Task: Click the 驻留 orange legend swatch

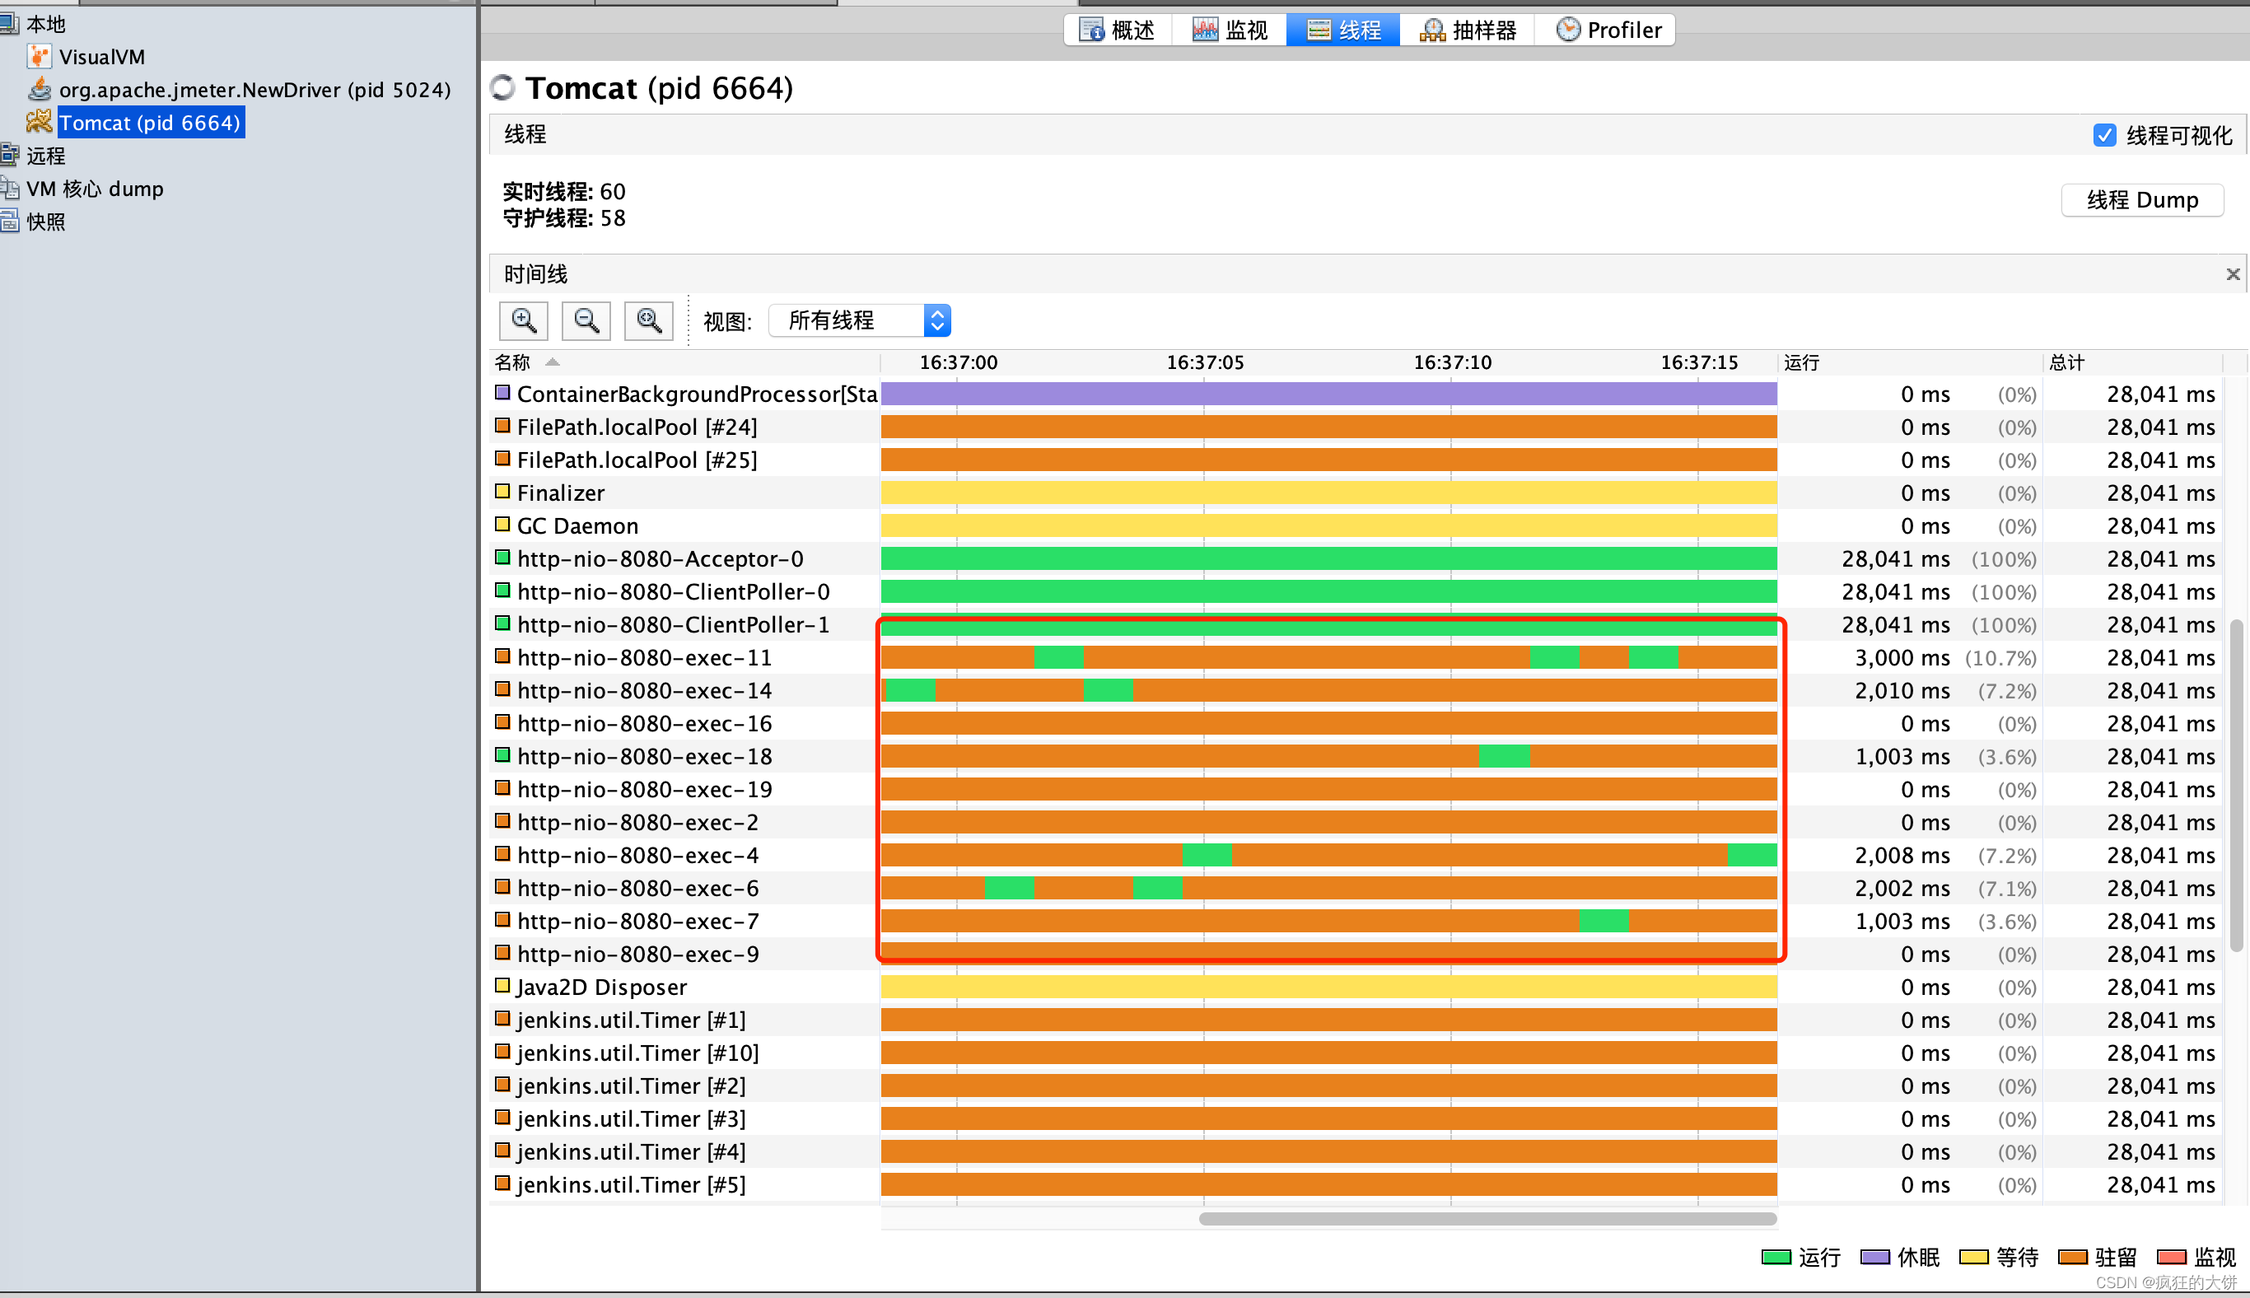Action: coord(2073,1257)
